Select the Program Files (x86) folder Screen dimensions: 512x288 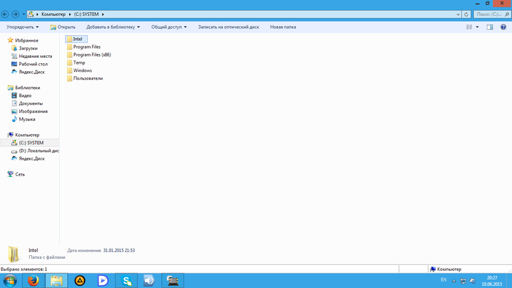click(x=92, y=55)
